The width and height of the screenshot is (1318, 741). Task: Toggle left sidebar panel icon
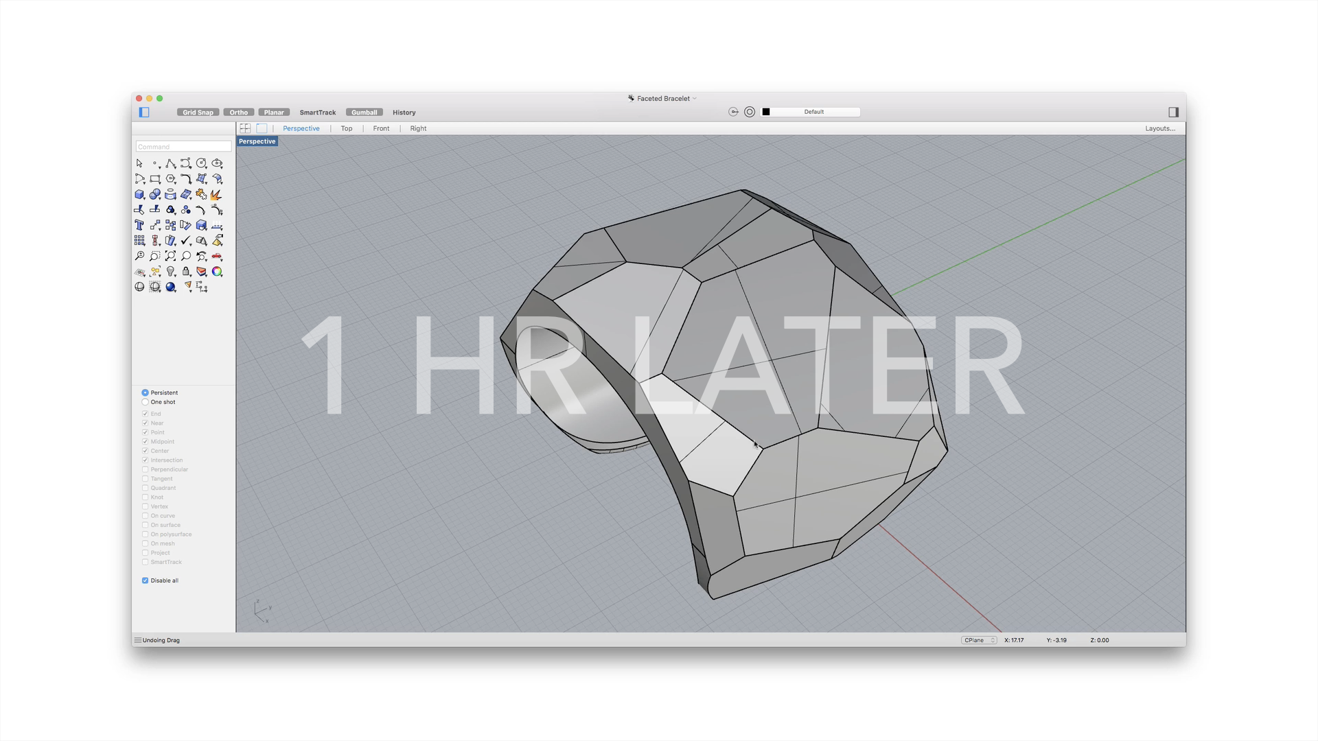tap(144, 112)
